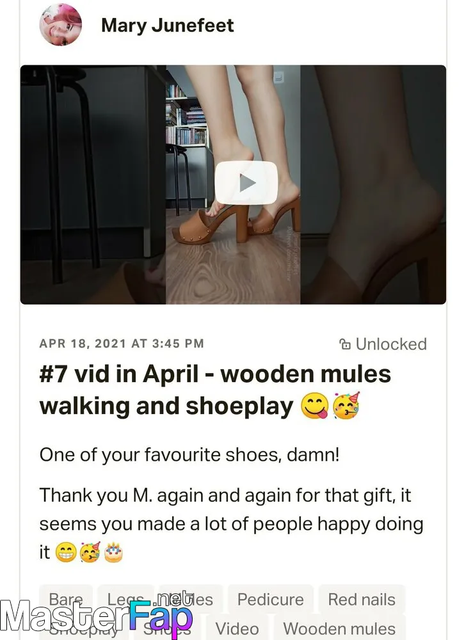Click the MasterFap logo watermark
This screenshot has width=466, height=640.
(96, 615)
